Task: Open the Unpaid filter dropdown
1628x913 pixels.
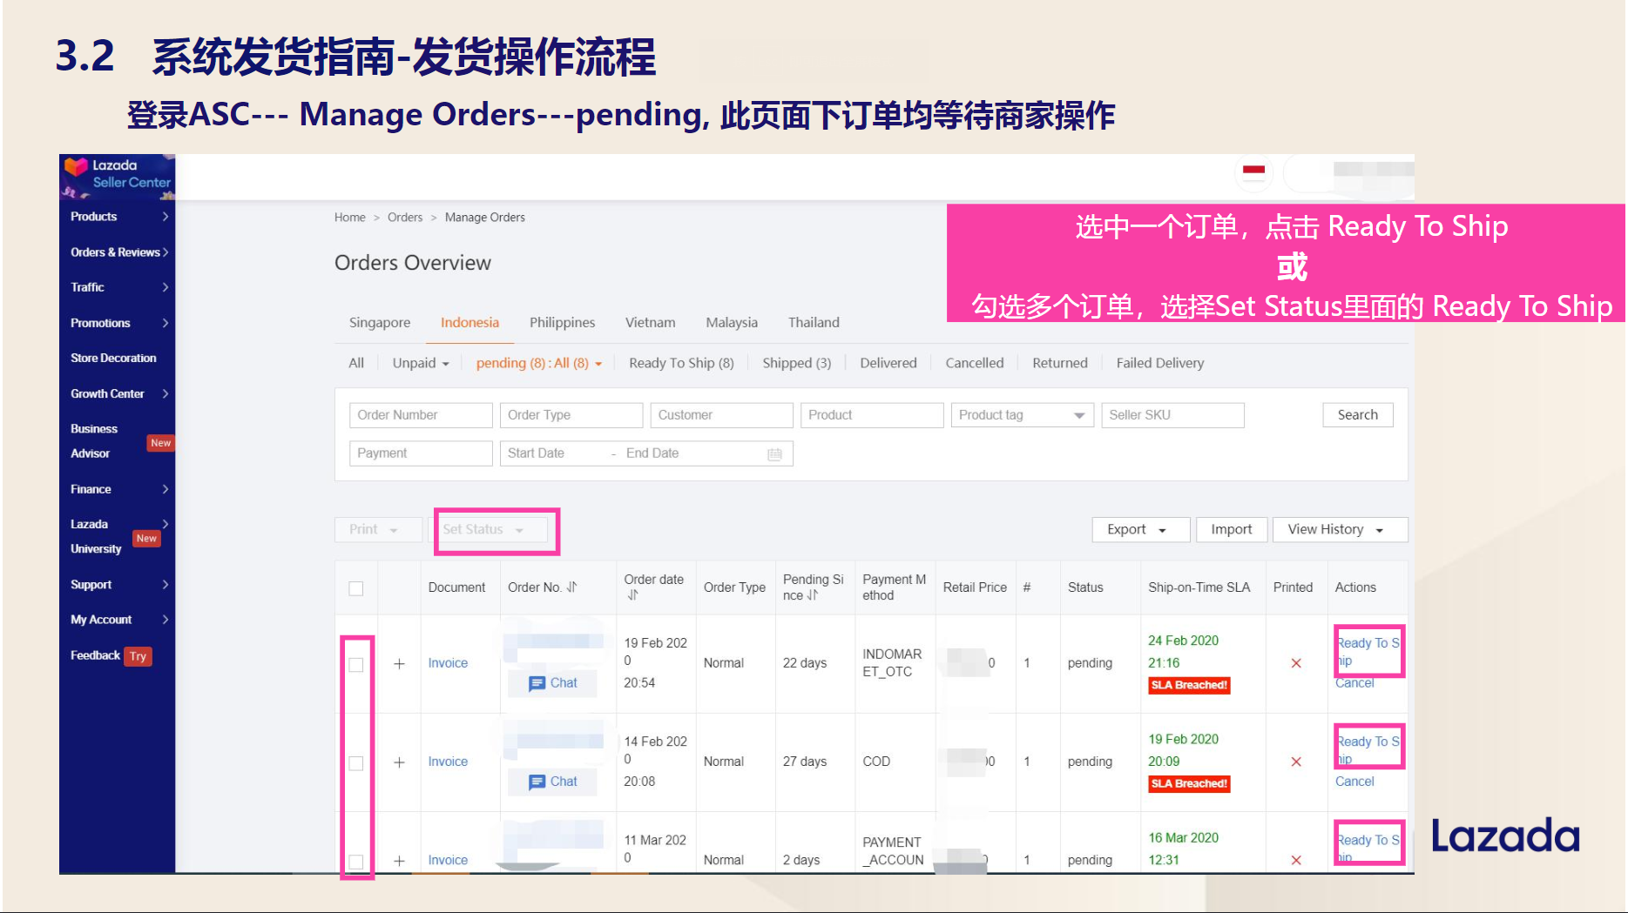Action: coord(421,363)
